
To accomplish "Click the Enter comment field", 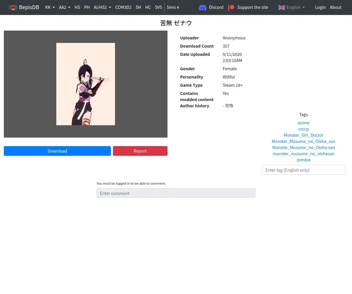I will tap(176, 193).
